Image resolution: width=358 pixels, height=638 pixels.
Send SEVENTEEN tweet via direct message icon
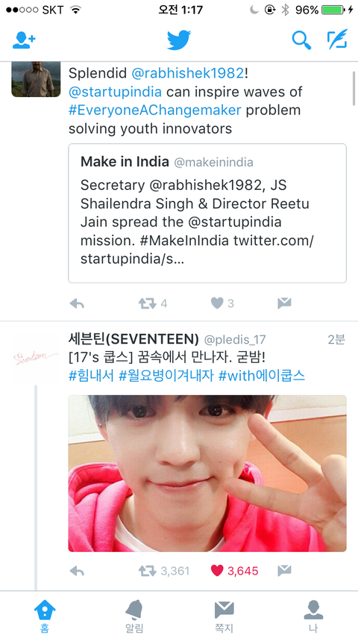284,571
